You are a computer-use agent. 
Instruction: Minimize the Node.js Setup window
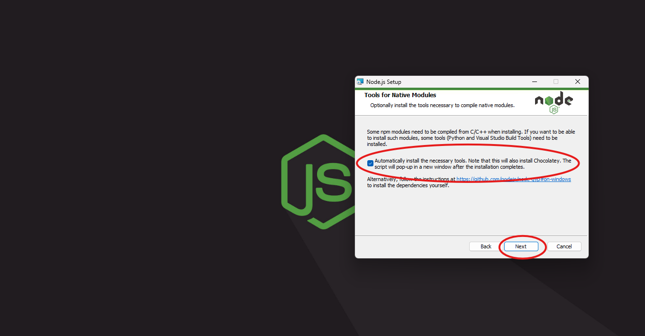pyautogui.click(x=534, y=82)
